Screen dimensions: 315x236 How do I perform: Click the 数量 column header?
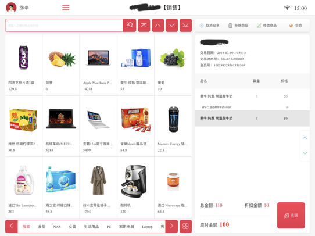click(256, 81)
